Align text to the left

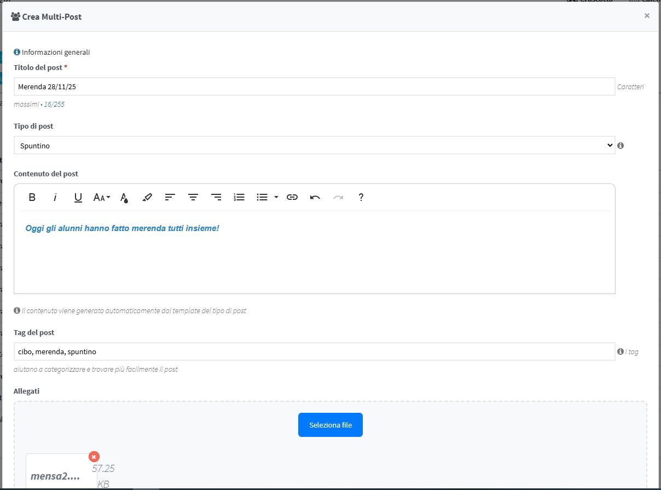pyautogui.click(x=170, y=197)
